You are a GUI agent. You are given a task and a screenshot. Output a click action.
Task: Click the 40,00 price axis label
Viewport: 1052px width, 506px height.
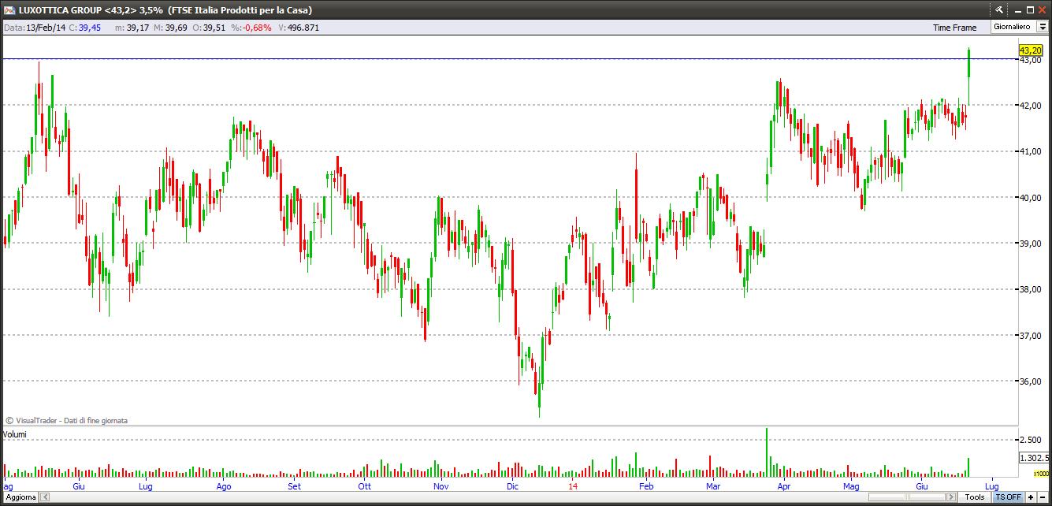(x=1030, y=198)
